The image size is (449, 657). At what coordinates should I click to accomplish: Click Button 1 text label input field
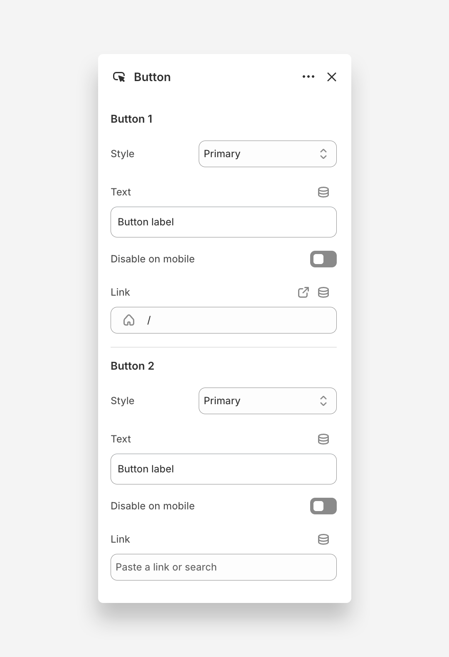[224, 222]
